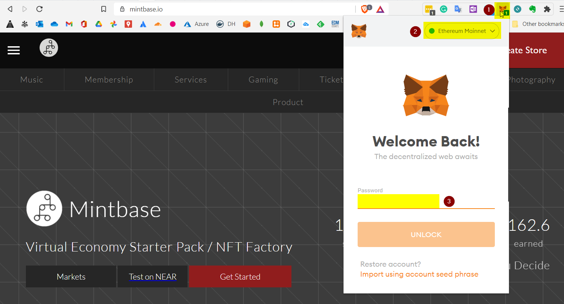Open the pink circle bookmark
Screen dimensions: 564x304
click(x=173, y=24)
